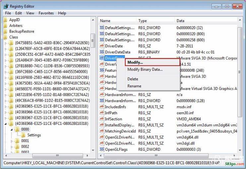The width and height of the screenshot is (246, 169).
Task: Click the DWORD icon next to OpenGLFlags
Action: point(102,149)
